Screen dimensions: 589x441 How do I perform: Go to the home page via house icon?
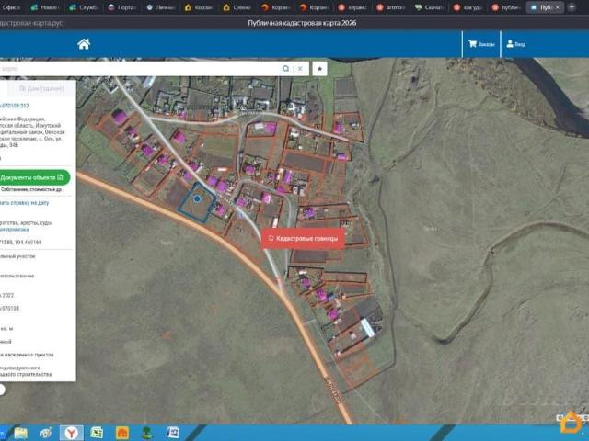[x=84, y=44]
